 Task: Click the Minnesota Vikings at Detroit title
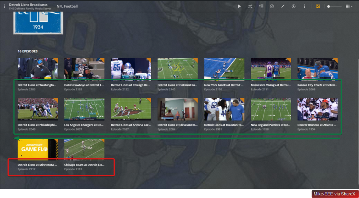point(271,85)
